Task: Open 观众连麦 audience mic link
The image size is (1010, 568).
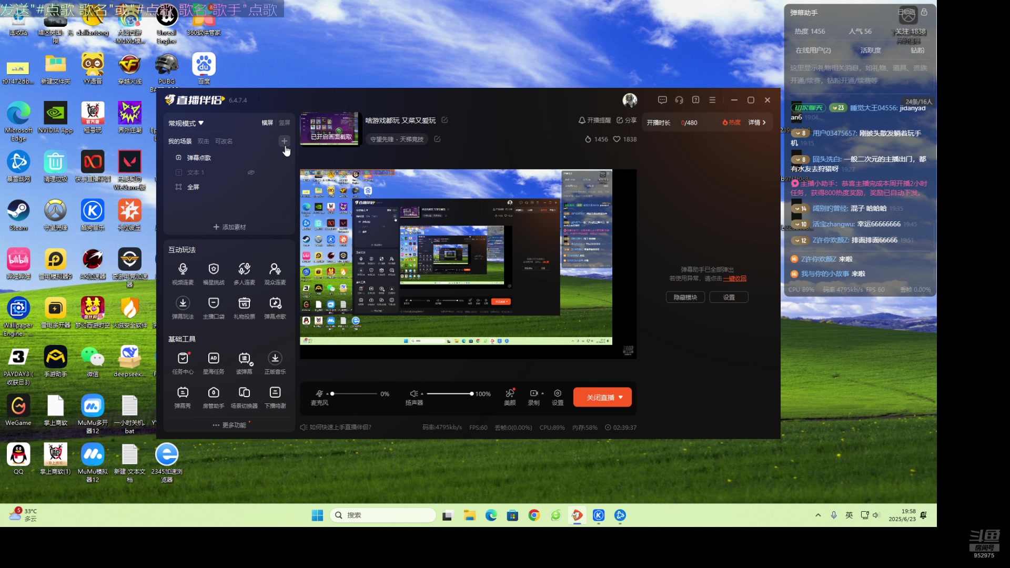Action: point(275,274)
